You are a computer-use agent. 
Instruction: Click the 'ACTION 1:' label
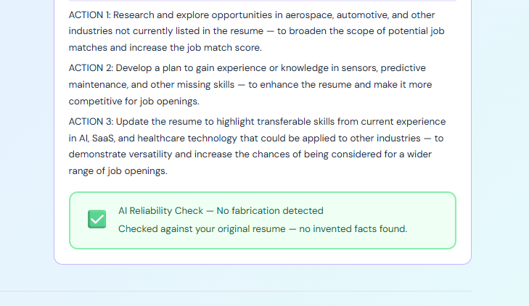point(90,15)
